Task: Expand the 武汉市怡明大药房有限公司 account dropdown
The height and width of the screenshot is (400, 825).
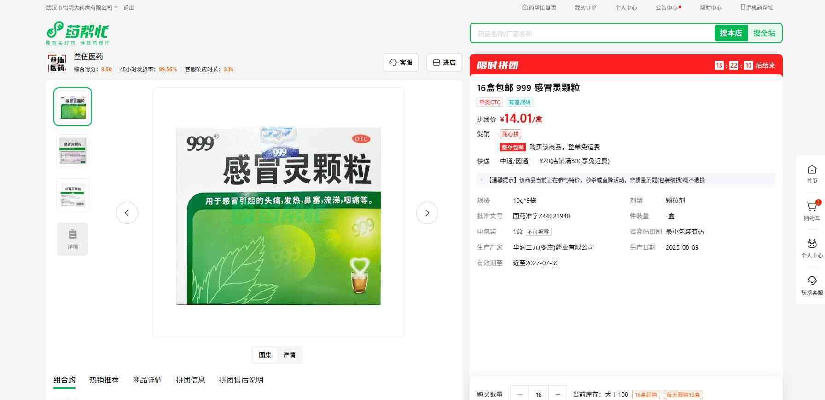Action: point(82,8)
